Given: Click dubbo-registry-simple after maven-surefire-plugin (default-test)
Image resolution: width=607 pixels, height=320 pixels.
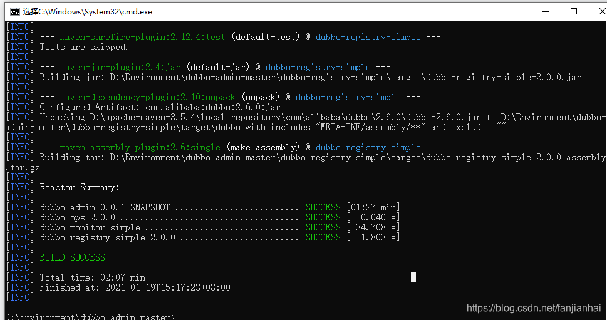Looking at the screenshot, I should pos(368,37).
